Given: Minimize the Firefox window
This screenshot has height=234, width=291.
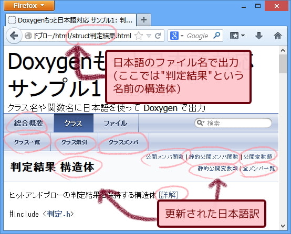Looking at the screenshot, I should 244,6.
